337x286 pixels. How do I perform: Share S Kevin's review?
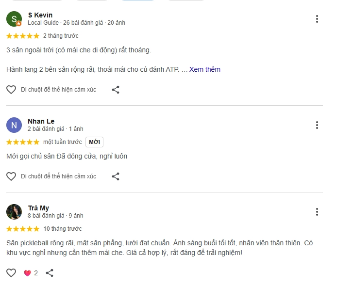[116, 90]
